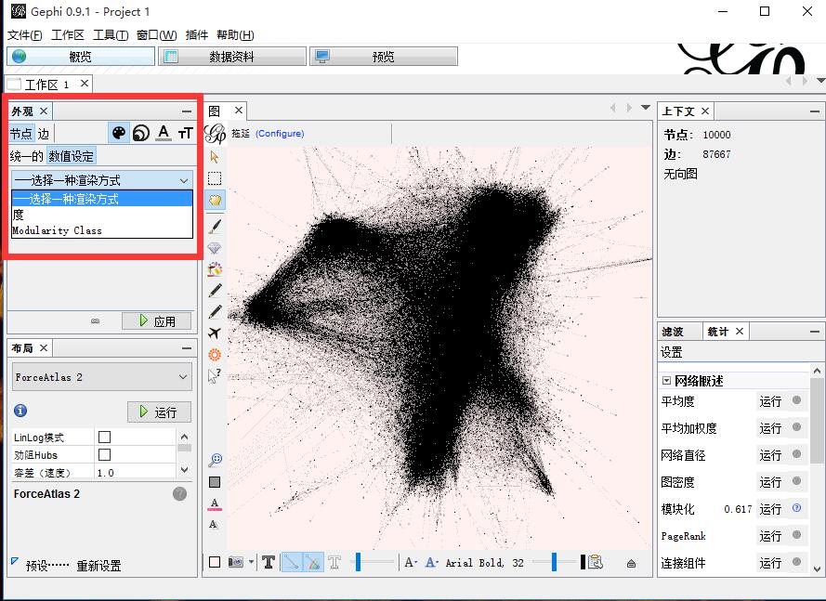Run the 平均度 statistic
The image size is (826, 601).
click(770, 401)
